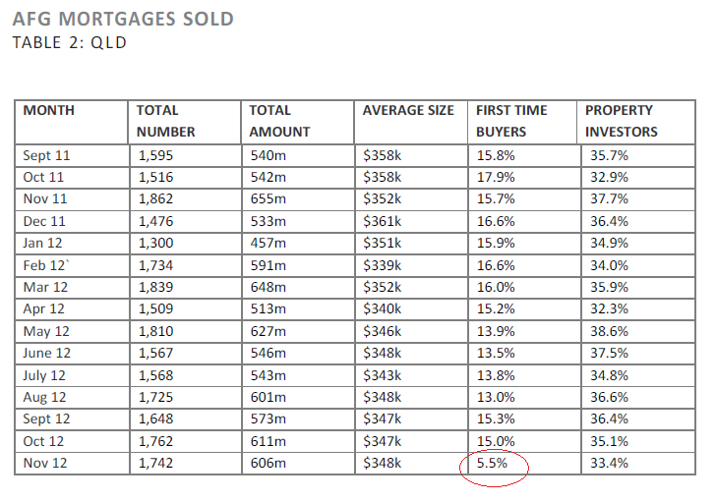Click the $339k average size cell
The width and height of the screenshot is (716, 502).
tap(382, 265)
